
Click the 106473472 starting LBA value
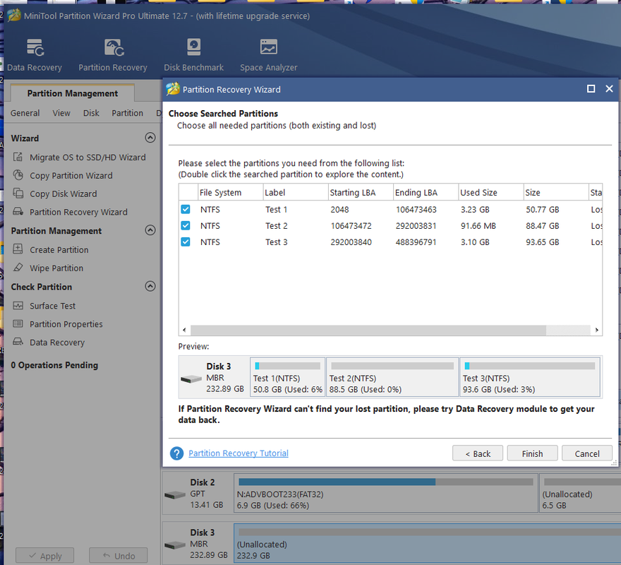351,225
